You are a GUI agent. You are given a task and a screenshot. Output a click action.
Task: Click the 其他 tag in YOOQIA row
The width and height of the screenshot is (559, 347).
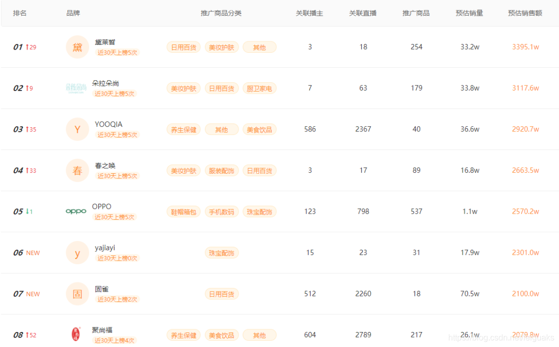coord(222,130)
